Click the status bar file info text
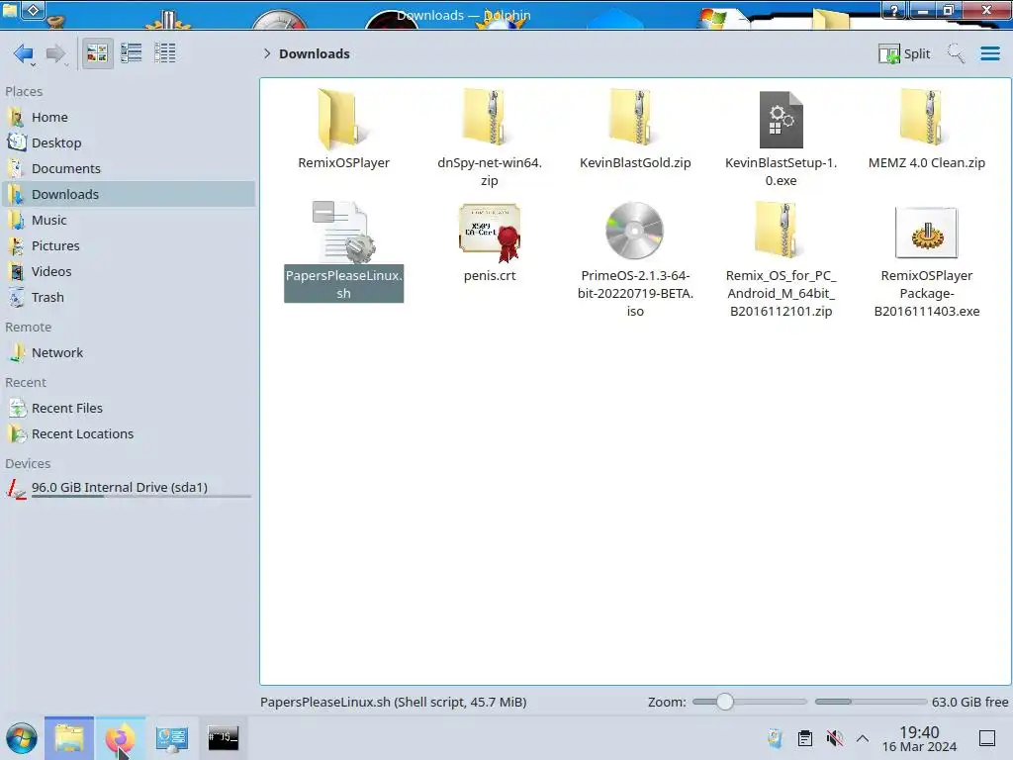The image size is (1013, 760). pyautogui.click(x=393, y=703)
